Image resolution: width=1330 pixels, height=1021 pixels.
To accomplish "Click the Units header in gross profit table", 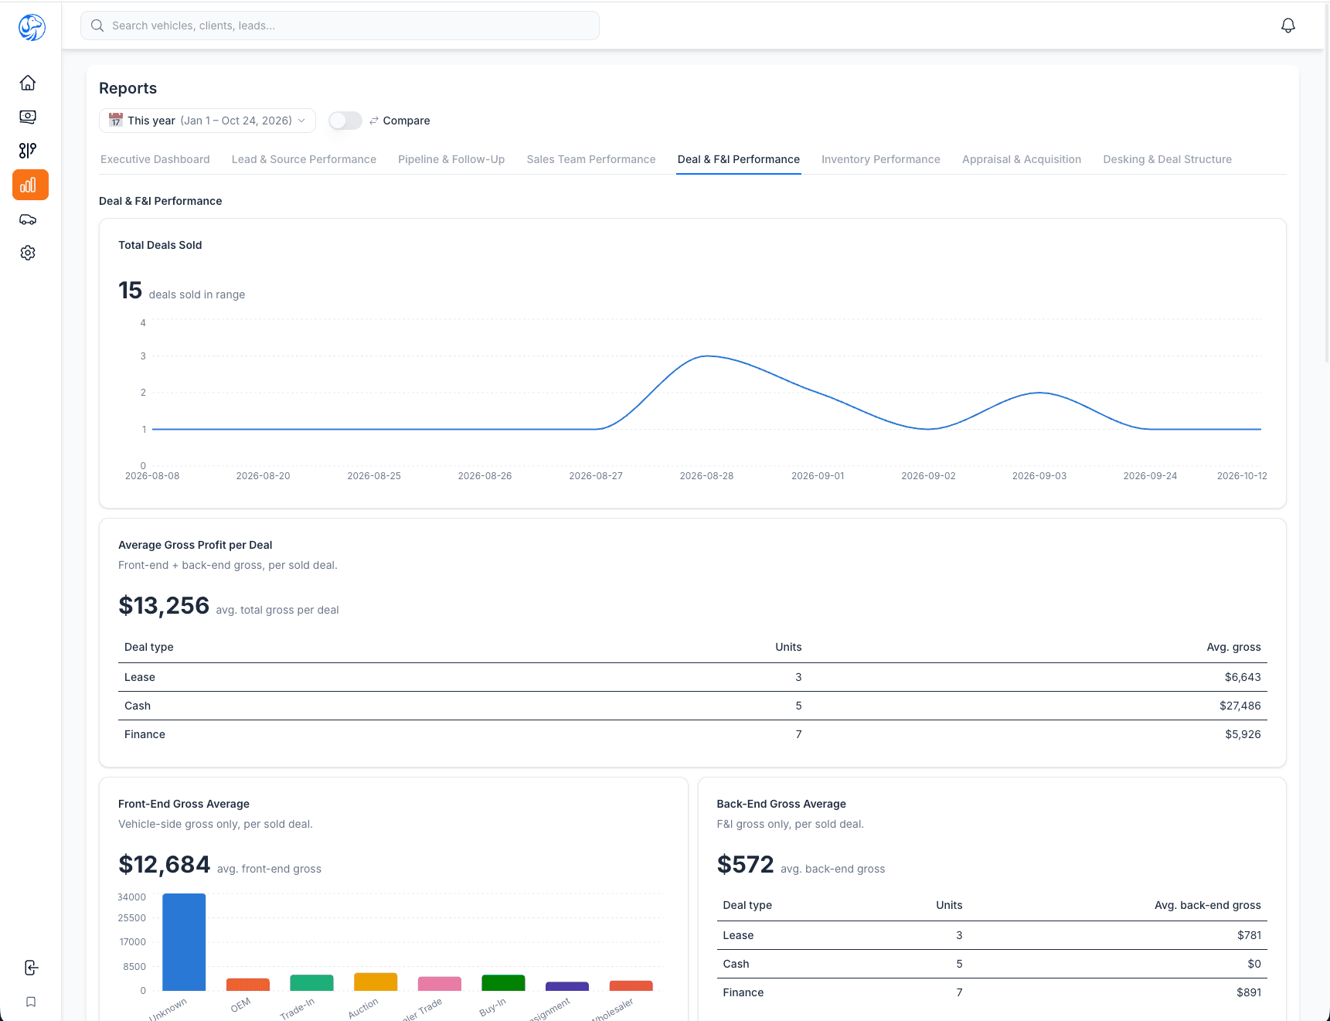I will pos(788,647).
